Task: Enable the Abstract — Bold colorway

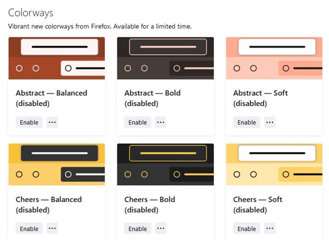Action: (x=138, y=122)
